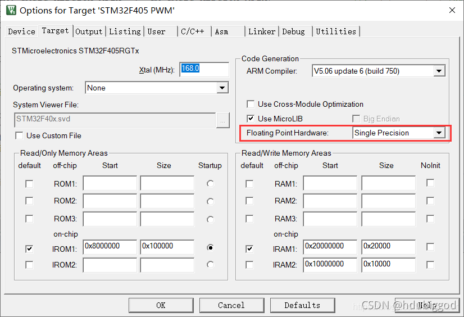Click the IRAM2 Start field showing 0x10000000
Viewport: 464px width, 317px height.
click(x=330, y=265)
